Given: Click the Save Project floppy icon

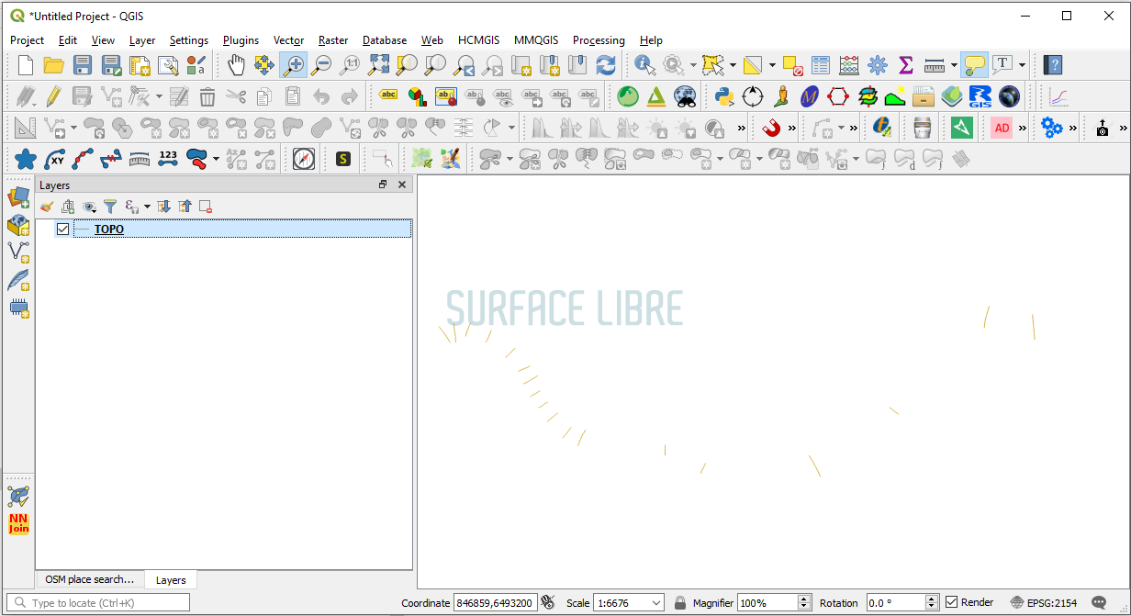Looking at the screenshot, I should coord(83,65).
